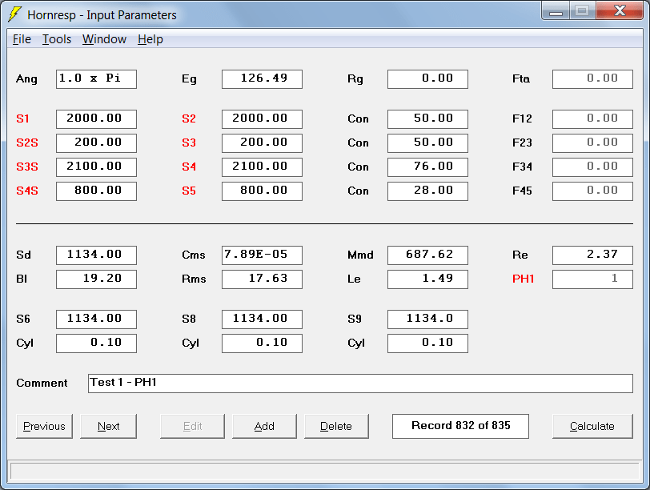The width and height of the screenshot is (650, 490).
Task: Click the Ang field showing 1.0 x Pi
Action: coord(96,78)
